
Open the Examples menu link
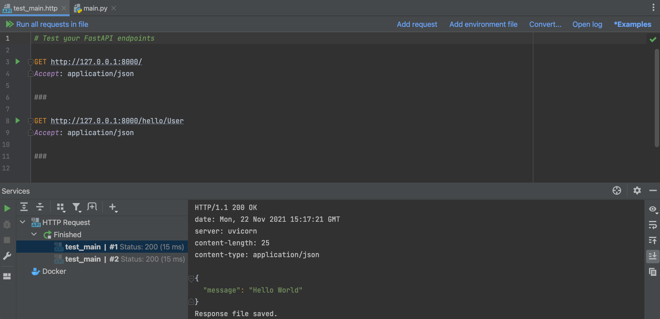632,24
